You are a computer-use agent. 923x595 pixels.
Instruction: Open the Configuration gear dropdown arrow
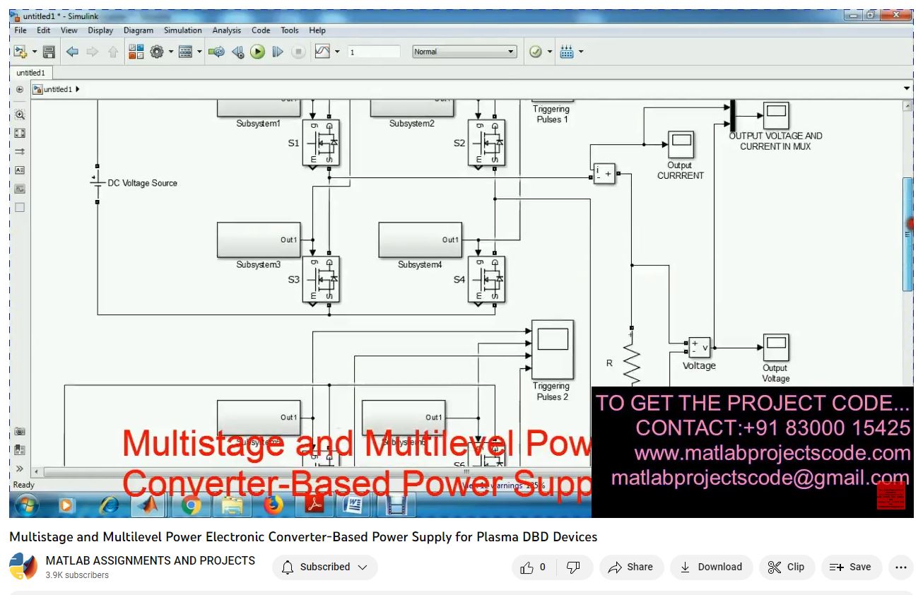pyautogui.click(x=170, y=52)
